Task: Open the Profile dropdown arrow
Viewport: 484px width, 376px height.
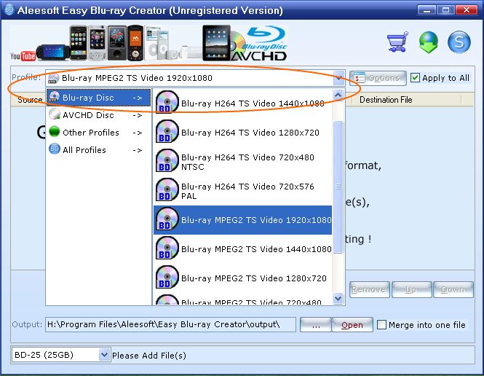Action: (x=339, y=78)
